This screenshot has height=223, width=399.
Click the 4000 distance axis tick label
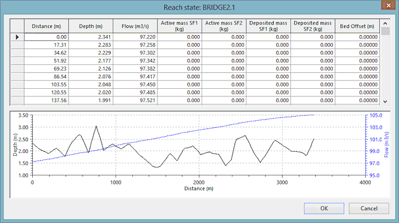(365, 182)
